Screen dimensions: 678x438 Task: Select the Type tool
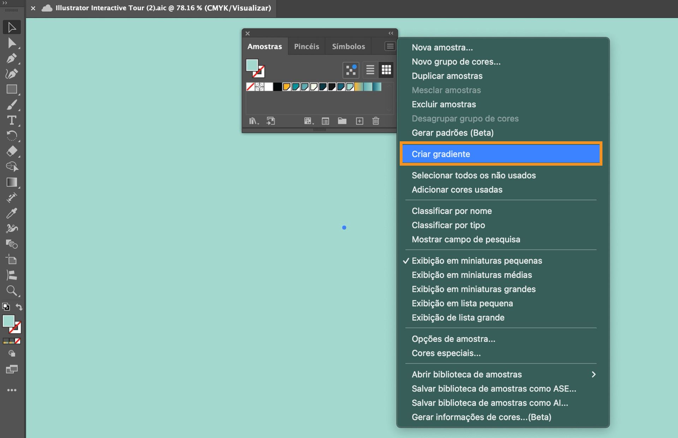click(x=12, y=120)
